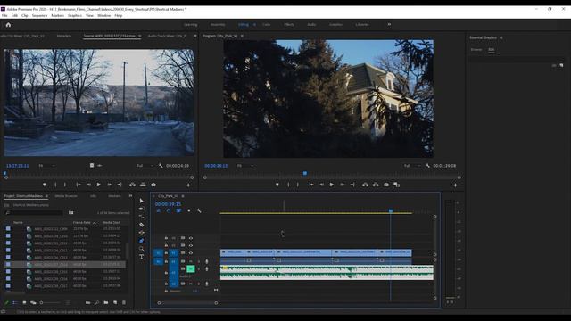Select the Slip tool
Screen dimensions: 571x321
142,233
